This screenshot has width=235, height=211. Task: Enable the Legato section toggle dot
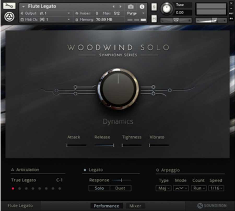[x=85, y=170]
